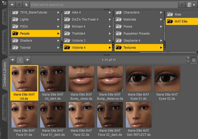Screen dimensions: 198x139
Task: Click the 1-11 of 11 results count
Action: [x=109, y=60]
